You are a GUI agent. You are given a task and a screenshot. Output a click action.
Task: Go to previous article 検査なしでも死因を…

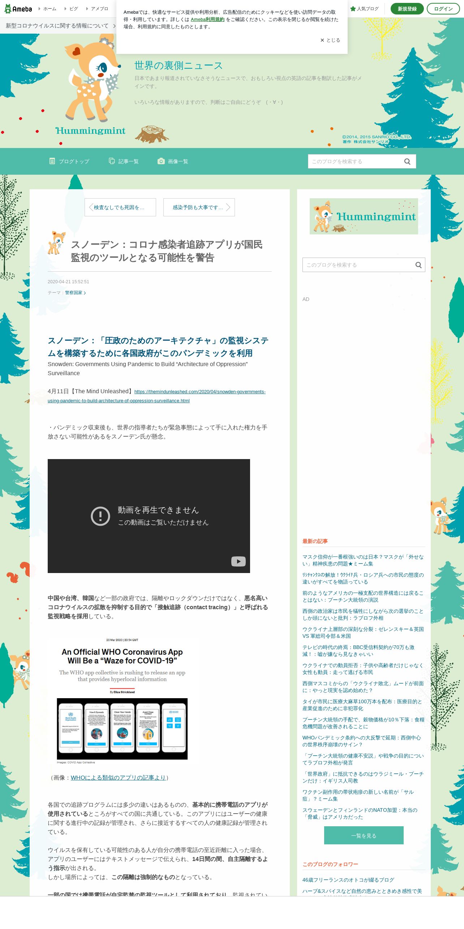tap(120, 207)
